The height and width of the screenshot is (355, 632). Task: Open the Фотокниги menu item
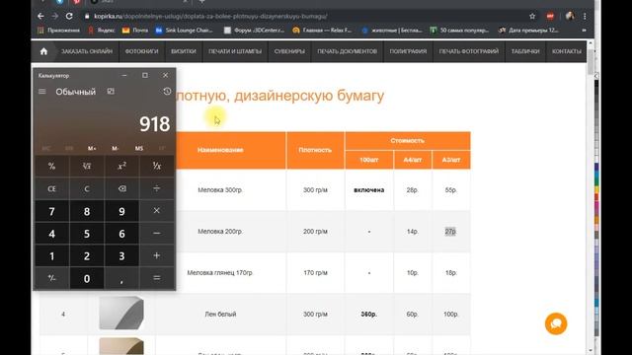(x=141, y=51)
